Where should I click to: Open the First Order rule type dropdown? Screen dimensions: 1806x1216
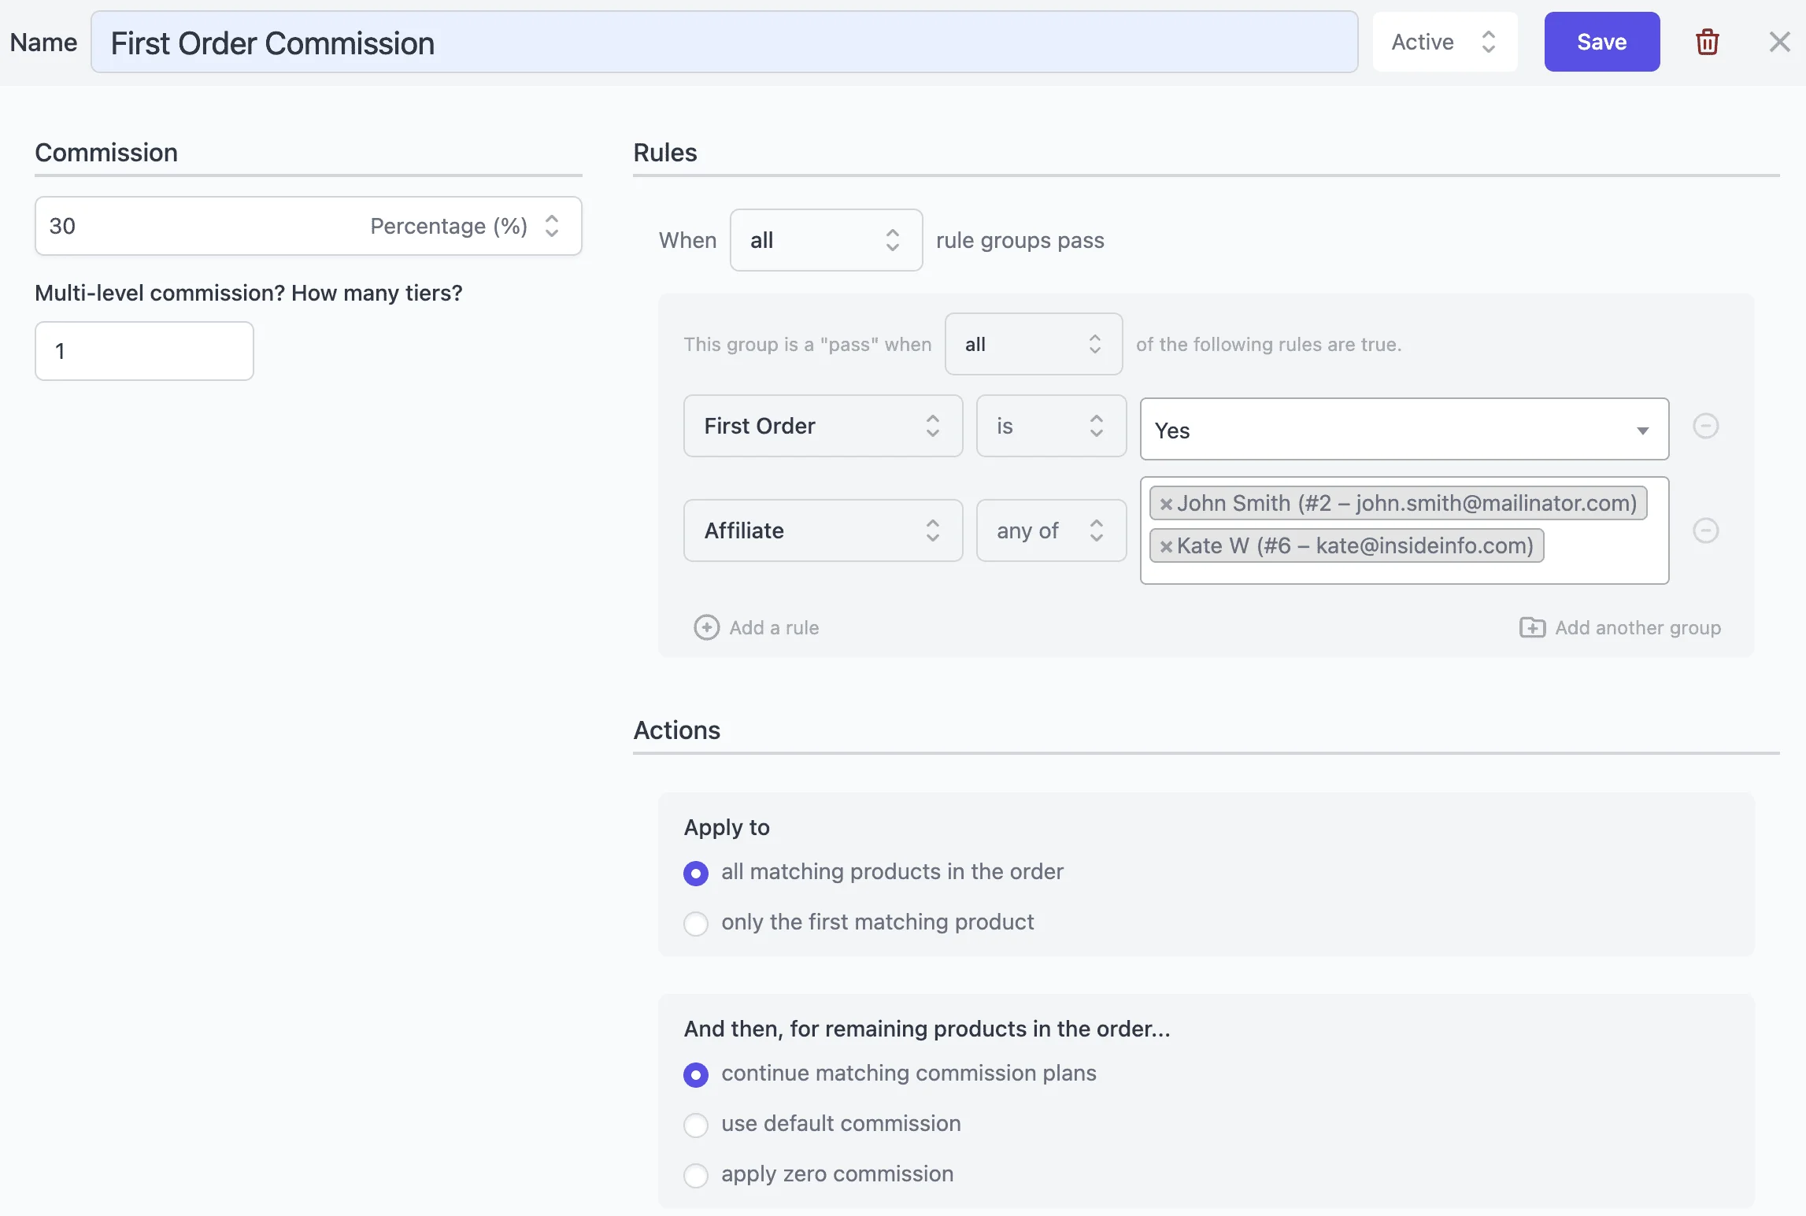[x=823, y=426]
